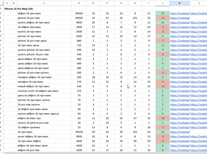Image resolution: width=207 pixels, height=154 pixels.
Task: Select the value 90500 in column D
Action: (79, 13)
